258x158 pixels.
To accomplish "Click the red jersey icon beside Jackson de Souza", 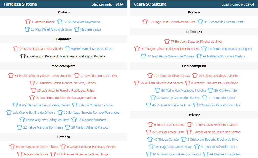I will point(20,154).
